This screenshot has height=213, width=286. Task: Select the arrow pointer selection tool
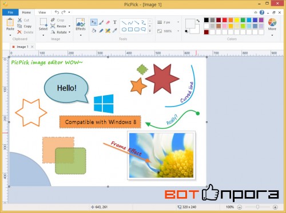point(94,22)
